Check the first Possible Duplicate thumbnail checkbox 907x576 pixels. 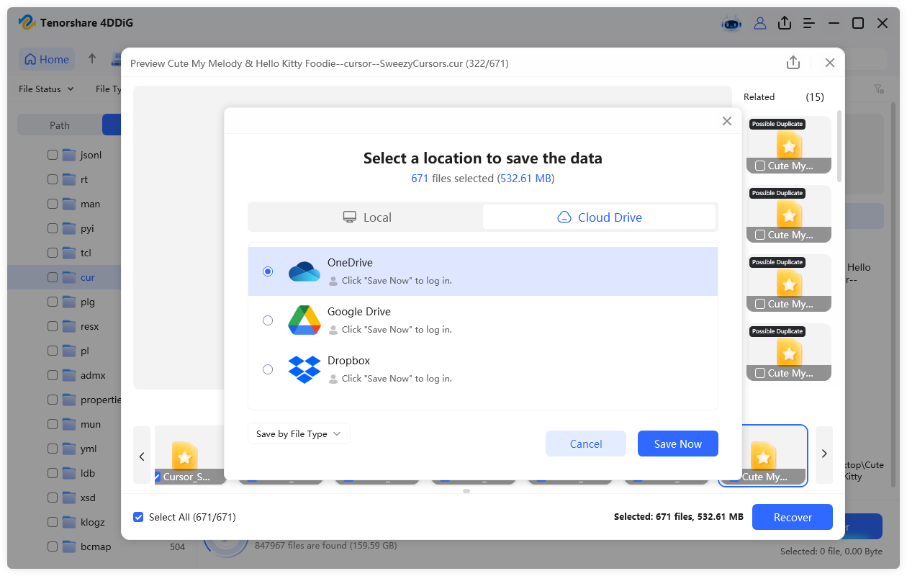760,166
